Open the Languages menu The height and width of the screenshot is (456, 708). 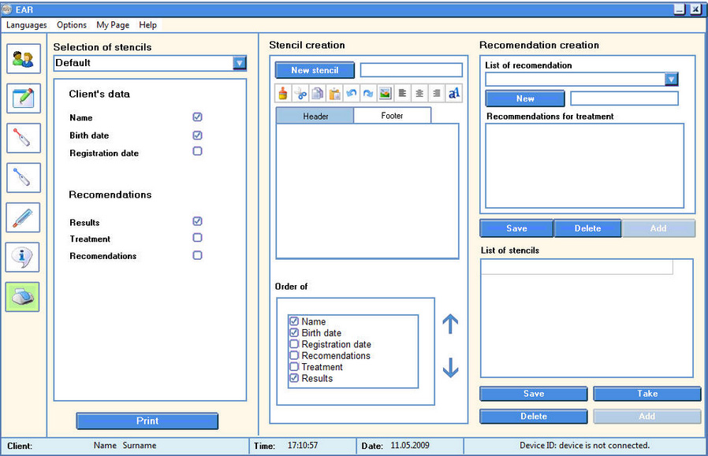pyautogui.click(x=27, y=25)
